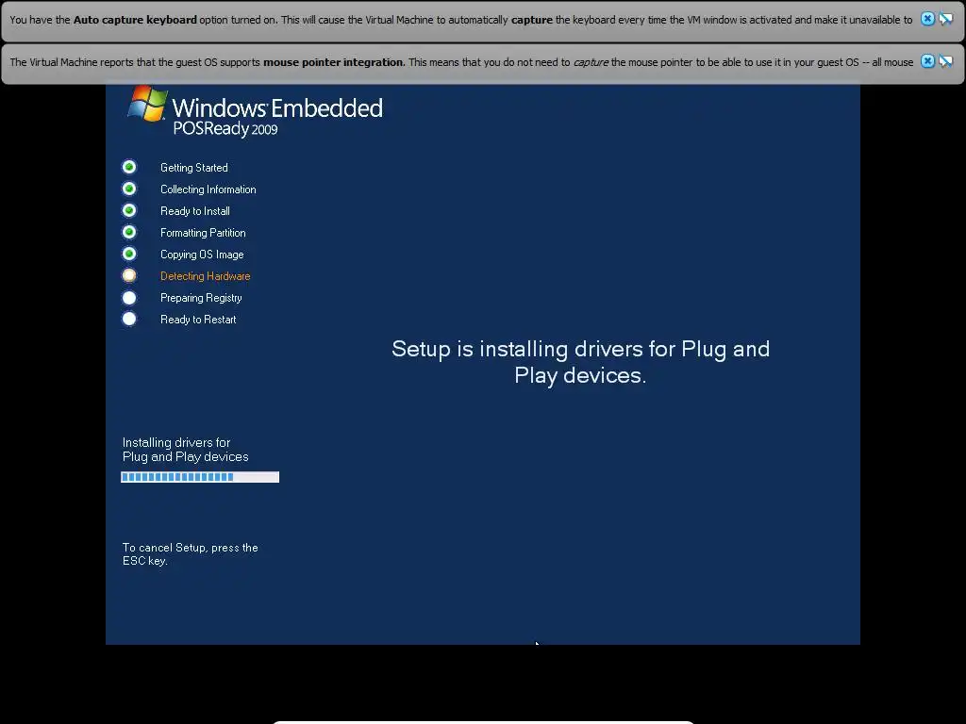Click the 'Windows Embedded' title text
Image resolution: width=966 pixels, height=724 pixels.
277,107
